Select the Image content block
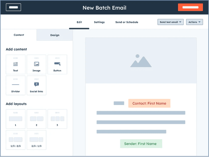 (37, 64)
